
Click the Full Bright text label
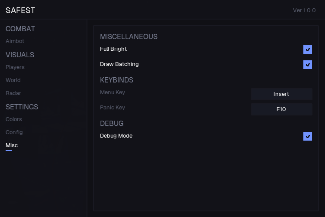(113, 49)
